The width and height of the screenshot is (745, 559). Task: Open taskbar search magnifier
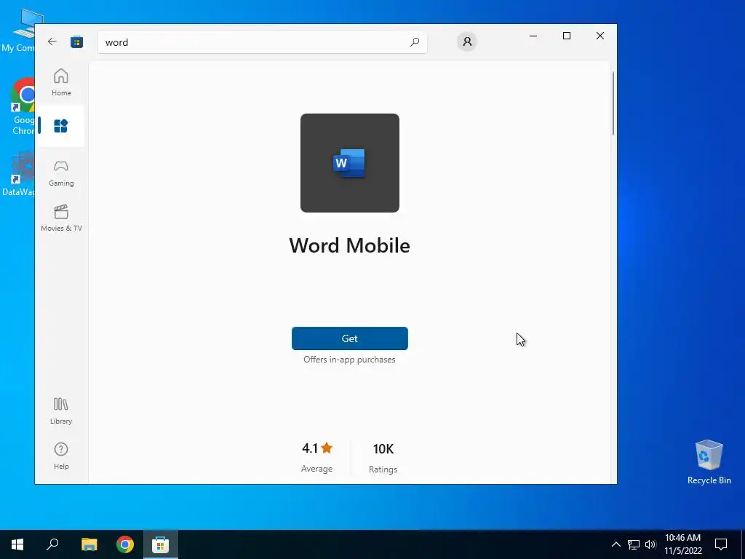click(x=52, y=544)
